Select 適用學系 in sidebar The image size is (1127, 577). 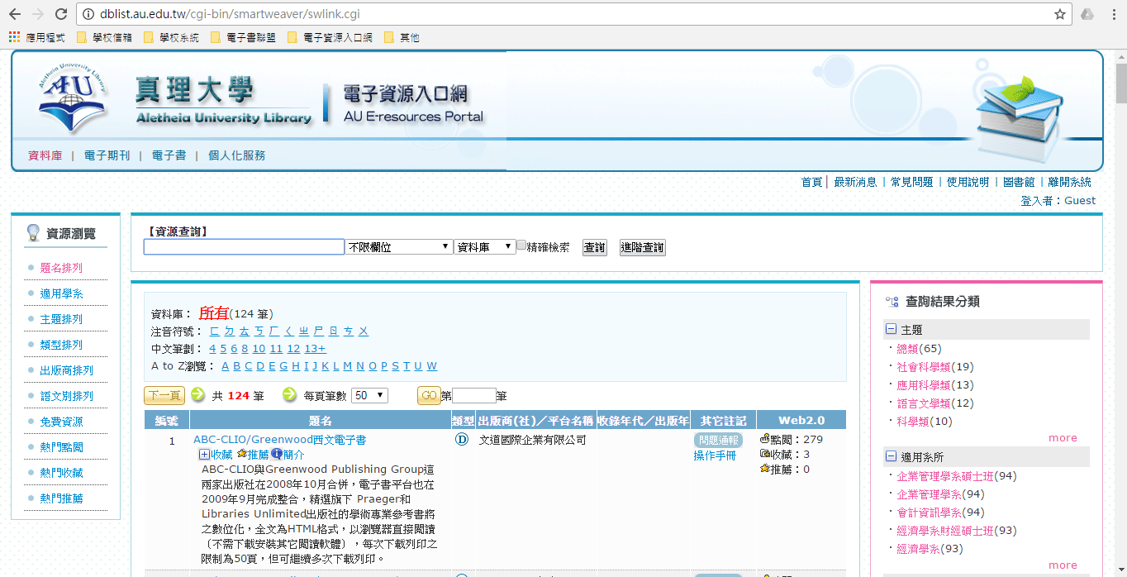click(x=61, y=293)
